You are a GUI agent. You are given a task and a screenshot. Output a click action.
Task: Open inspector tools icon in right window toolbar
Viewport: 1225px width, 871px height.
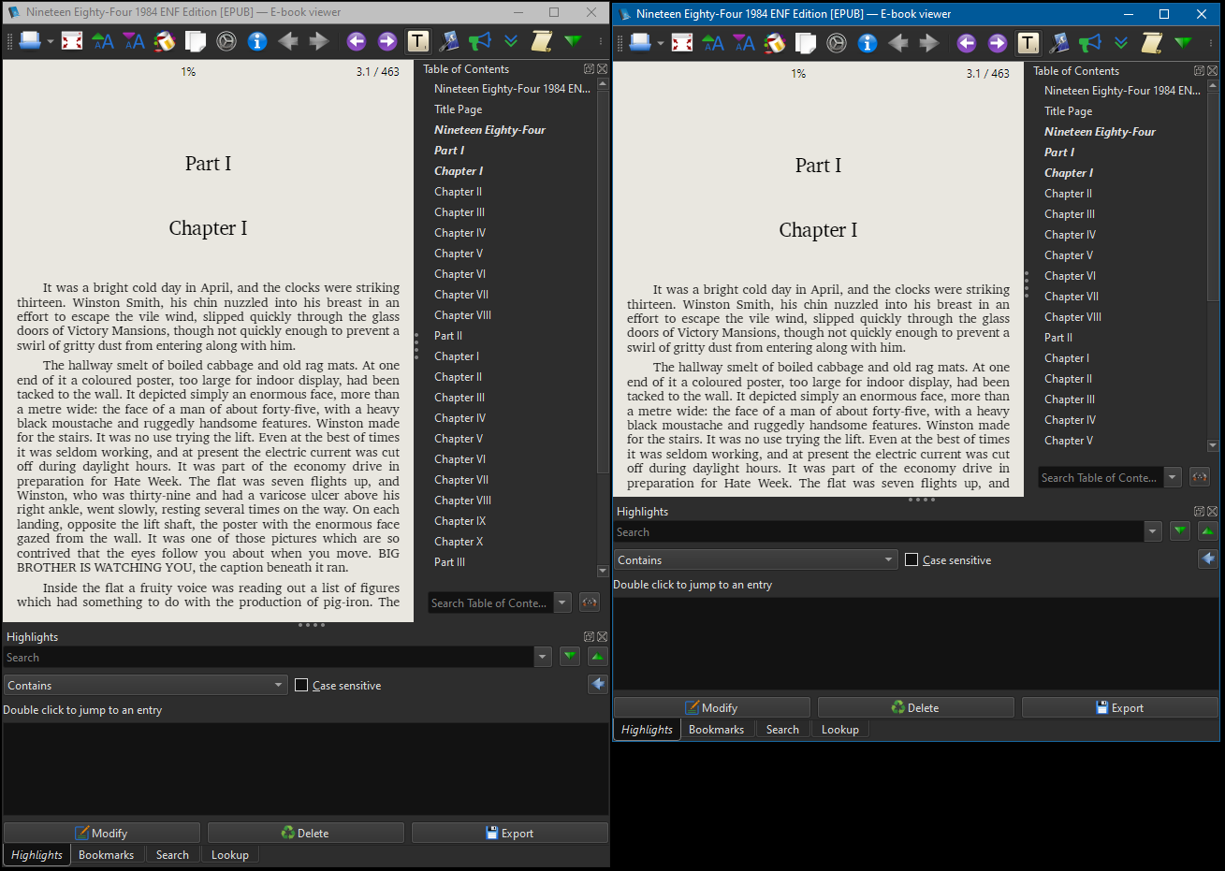point(1059,43)
